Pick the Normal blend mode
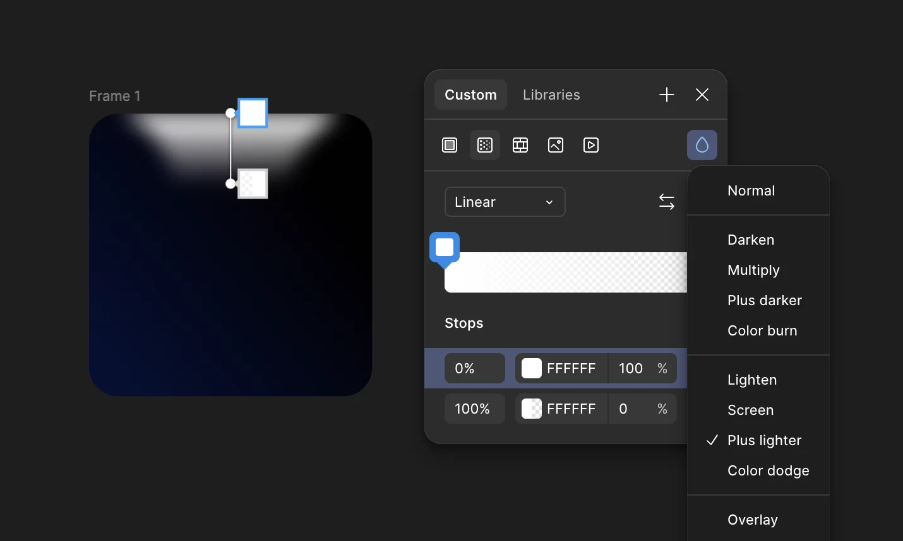The width and height of the screenshot is (903, 541). 751,190
